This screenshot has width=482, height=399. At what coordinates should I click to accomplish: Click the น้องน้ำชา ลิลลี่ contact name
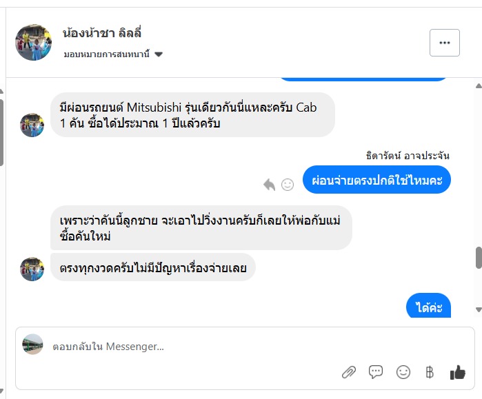(x=102, y=33)
